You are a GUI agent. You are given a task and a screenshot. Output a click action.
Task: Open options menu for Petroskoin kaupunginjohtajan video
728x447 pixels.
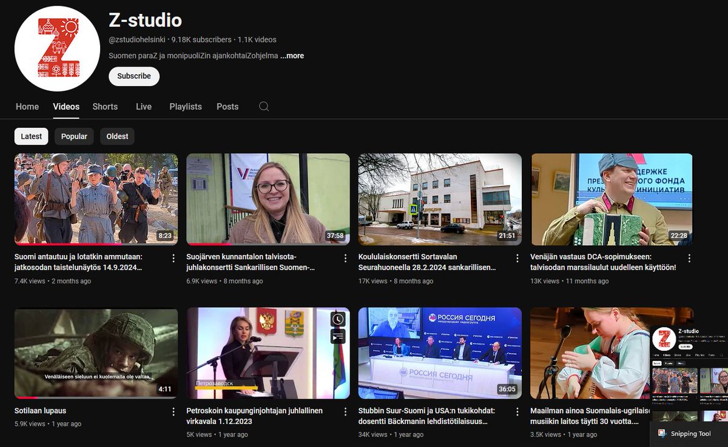click(345, 412)
